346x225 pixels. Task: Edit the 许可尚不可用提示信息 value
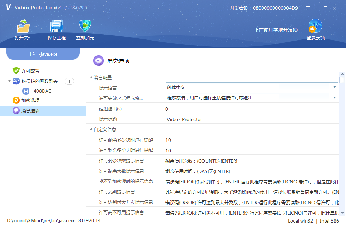[252, 213]
